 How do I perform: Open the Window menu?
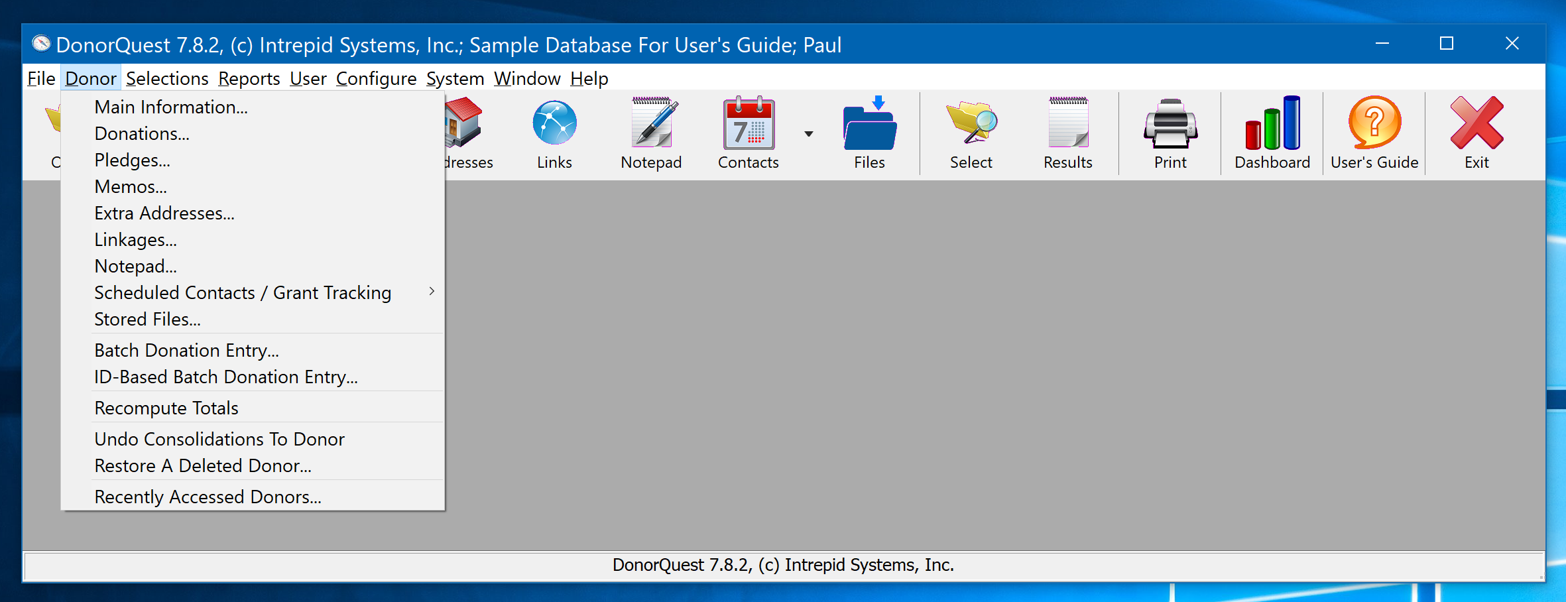[527, 78]
